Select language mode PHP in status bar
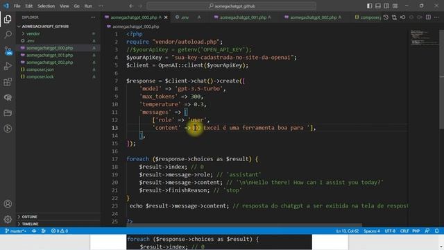The image size is (444, 250). (416, 231)
